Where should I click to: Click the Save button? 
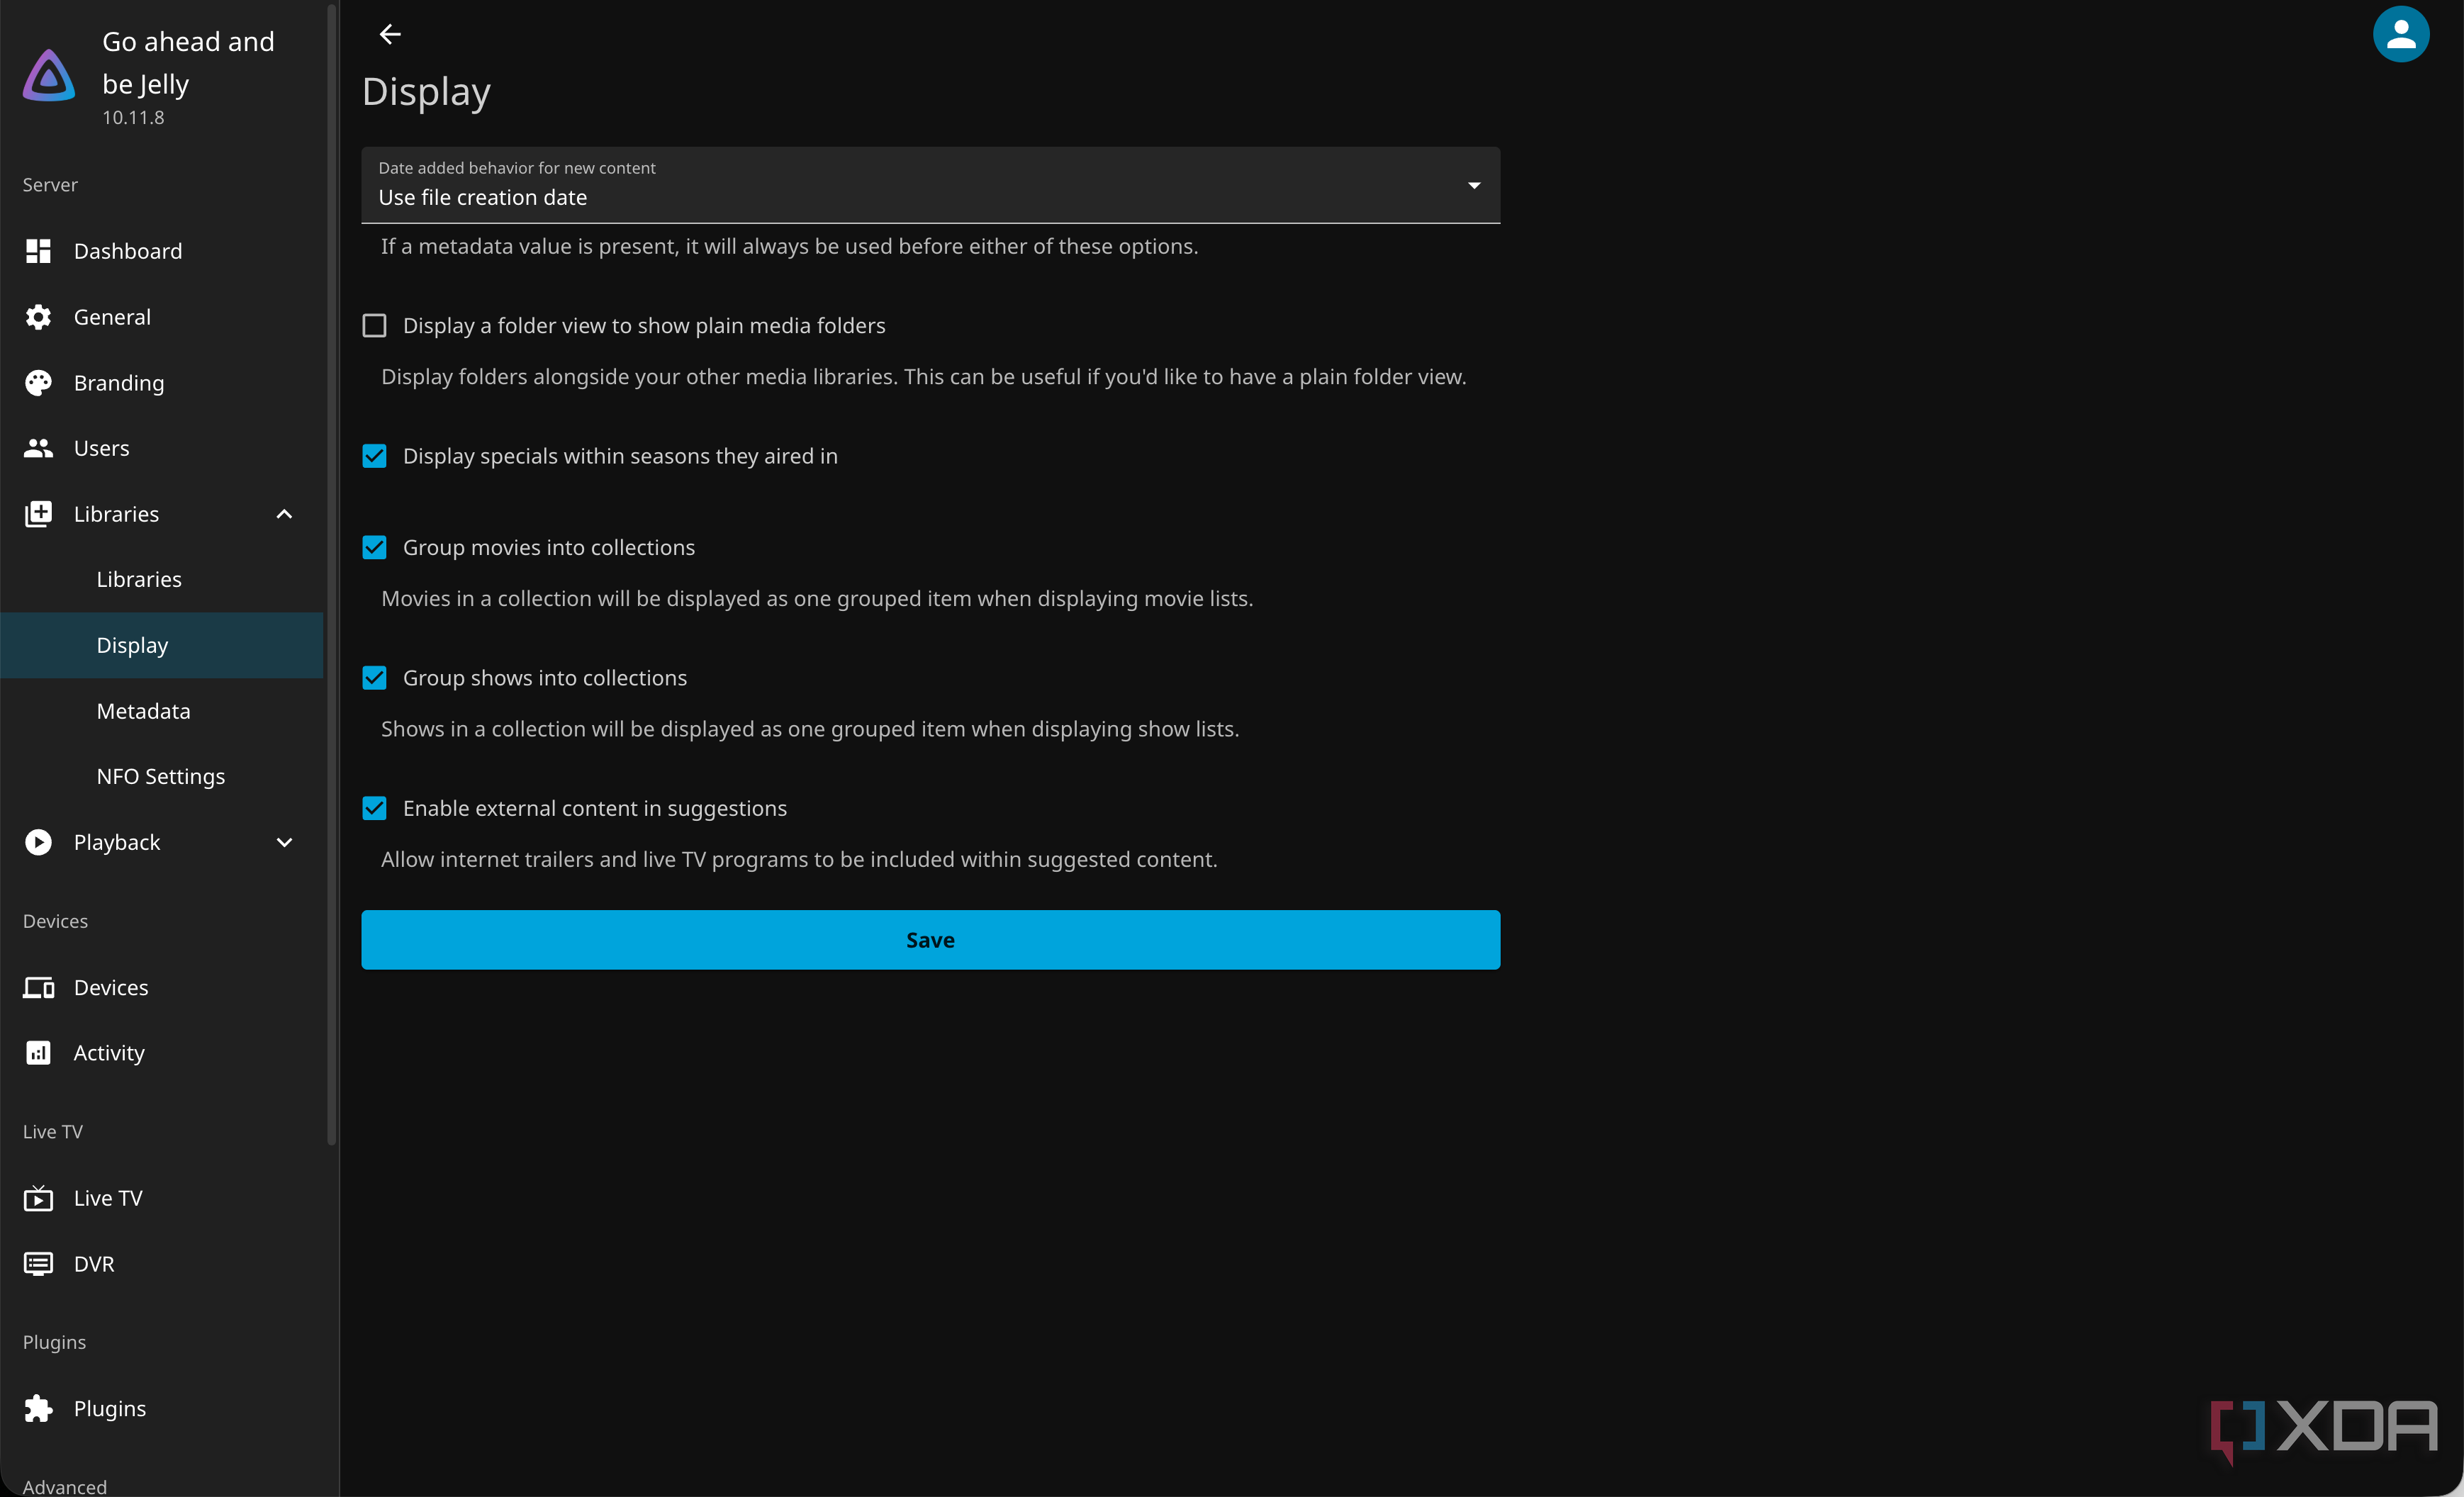[930, 940]
